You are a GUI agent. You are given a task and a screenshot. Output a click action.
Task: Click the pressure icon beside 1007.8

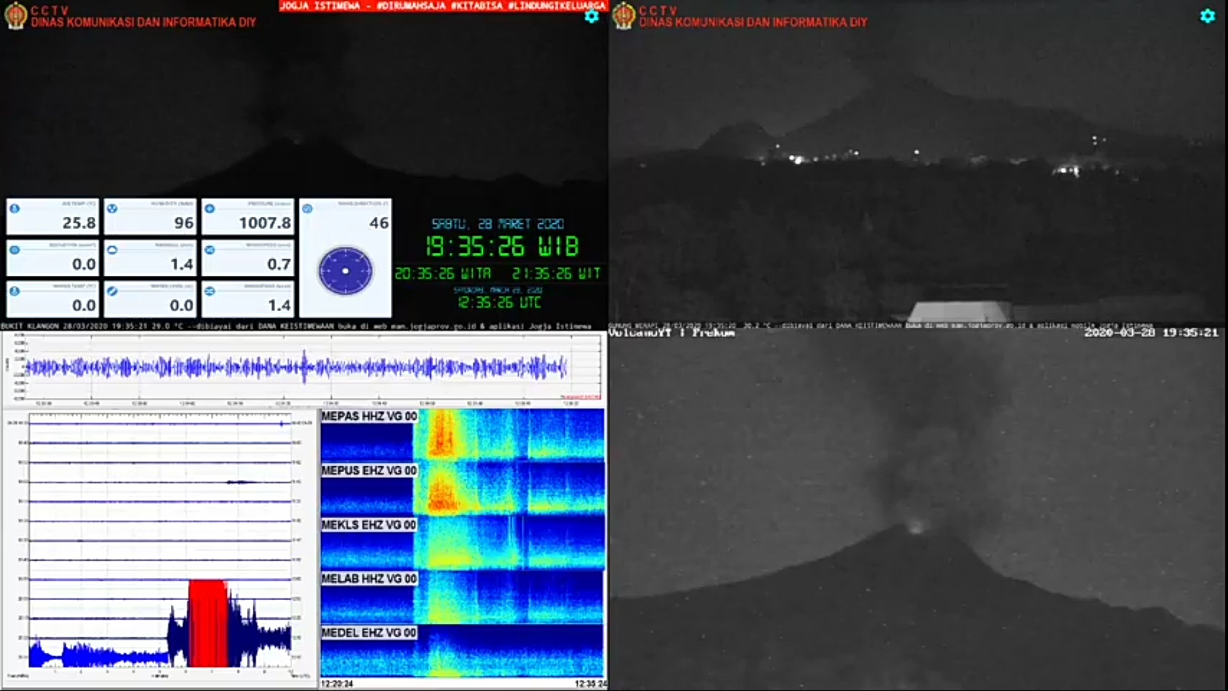(210, 209)
